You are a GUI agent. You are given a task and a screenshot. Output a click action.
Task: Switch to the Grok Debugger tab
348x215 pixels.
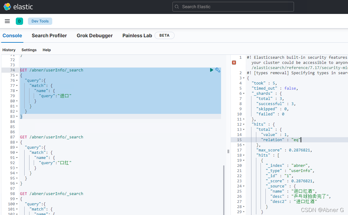click(x=95, y=36)
